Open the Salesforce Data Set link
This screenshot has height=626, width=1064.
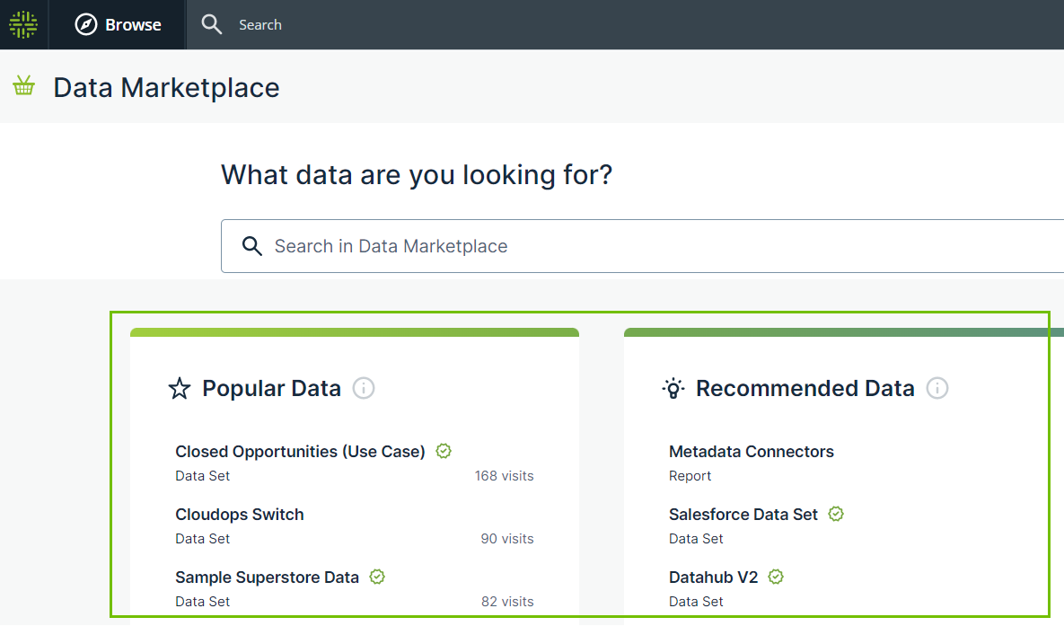click(x=743, y=515)
